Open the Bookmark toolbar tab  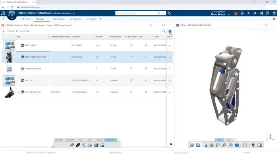point(59,140)
